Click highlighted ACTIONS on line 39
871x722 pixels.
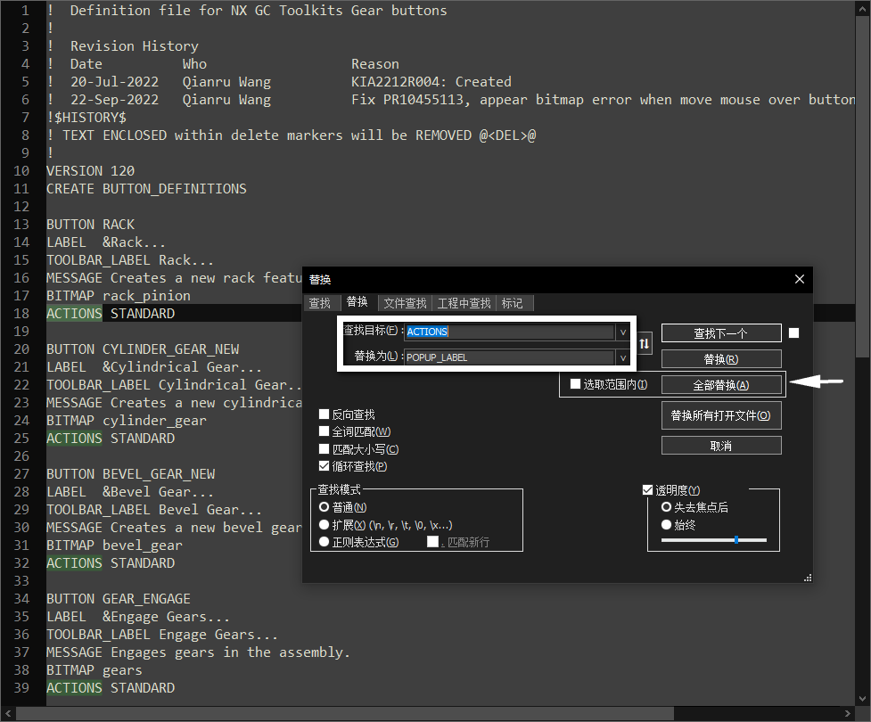click(74, 688)
